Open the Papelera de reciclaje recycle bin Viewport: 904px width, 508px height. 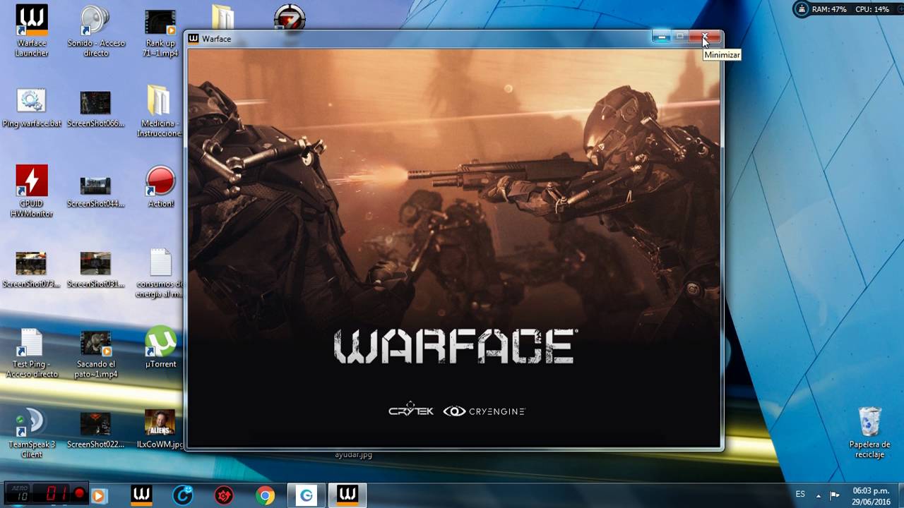coord(869,433)
